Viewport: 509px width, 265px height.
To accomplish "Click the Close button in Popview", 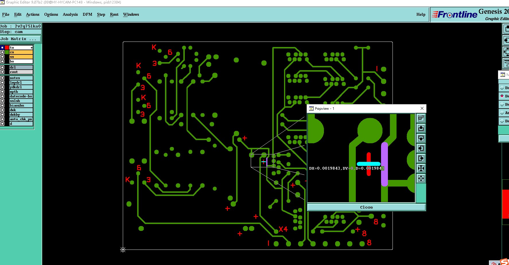I will click(x=366, y=207).
